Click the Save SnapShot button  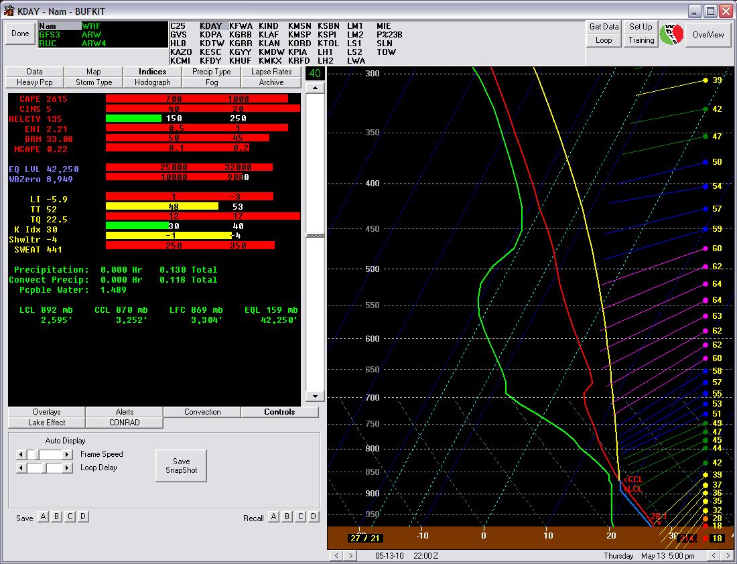click(180, 466)
